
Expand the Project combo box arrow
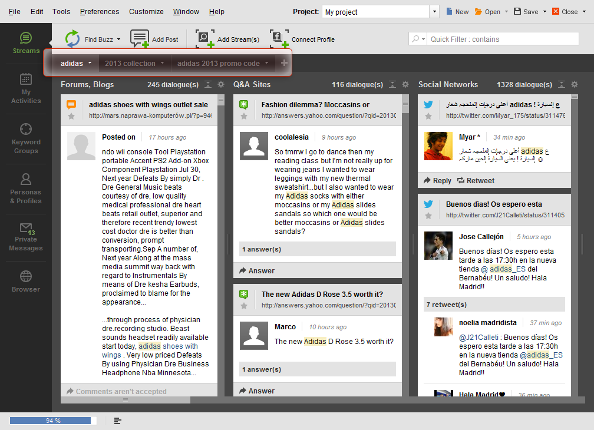[434, 12]
